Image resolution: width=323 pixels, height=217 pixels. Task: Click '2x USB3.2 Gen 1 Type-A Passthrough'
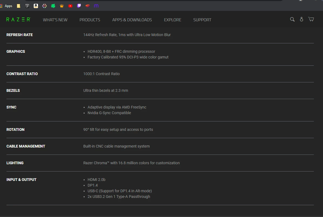[119, 197]
